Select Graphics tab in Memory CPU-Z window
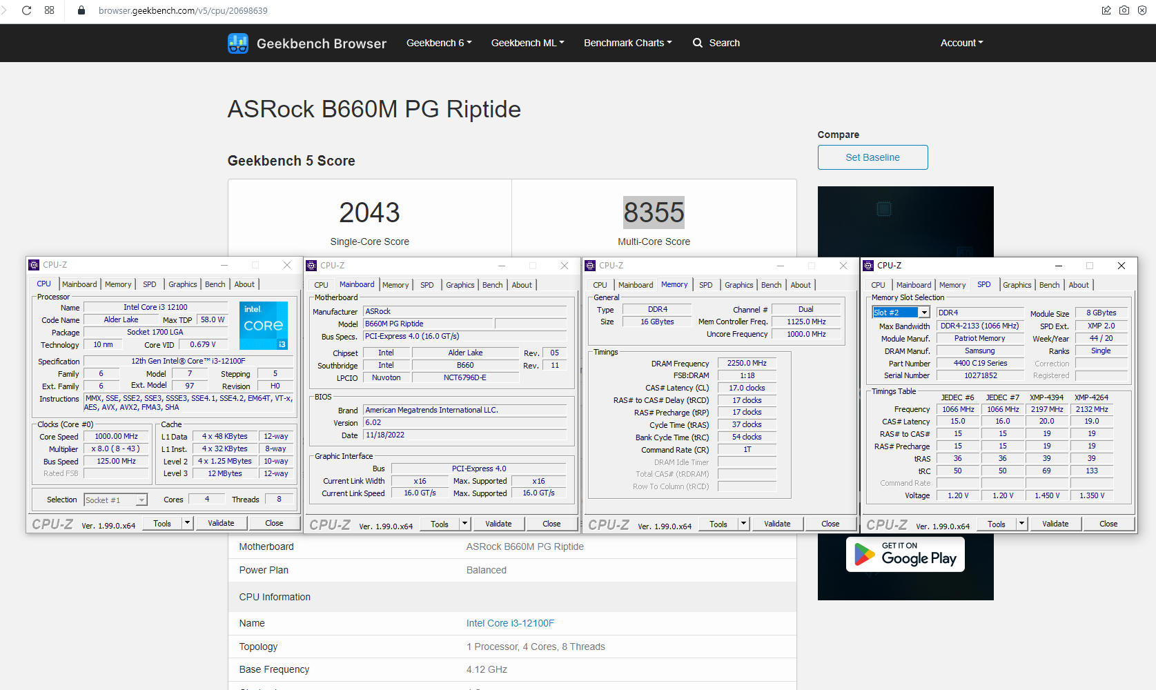1156x690 pixels. (738, 285)
